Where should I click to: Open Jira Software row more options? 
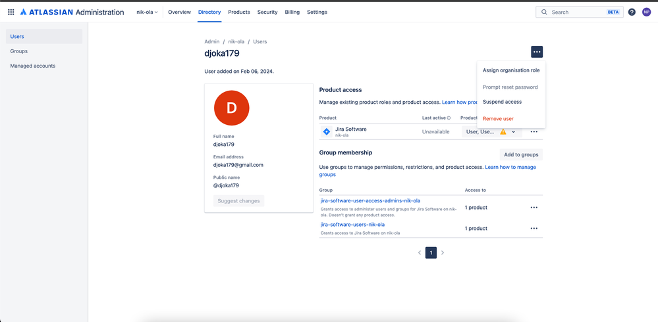coord(534,131)
